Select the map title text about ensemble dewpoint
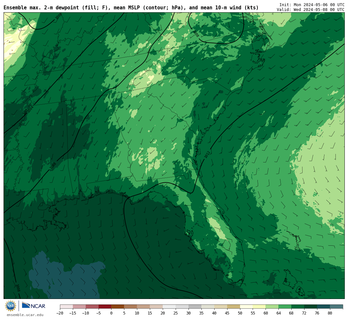 [x=131, y=7]
